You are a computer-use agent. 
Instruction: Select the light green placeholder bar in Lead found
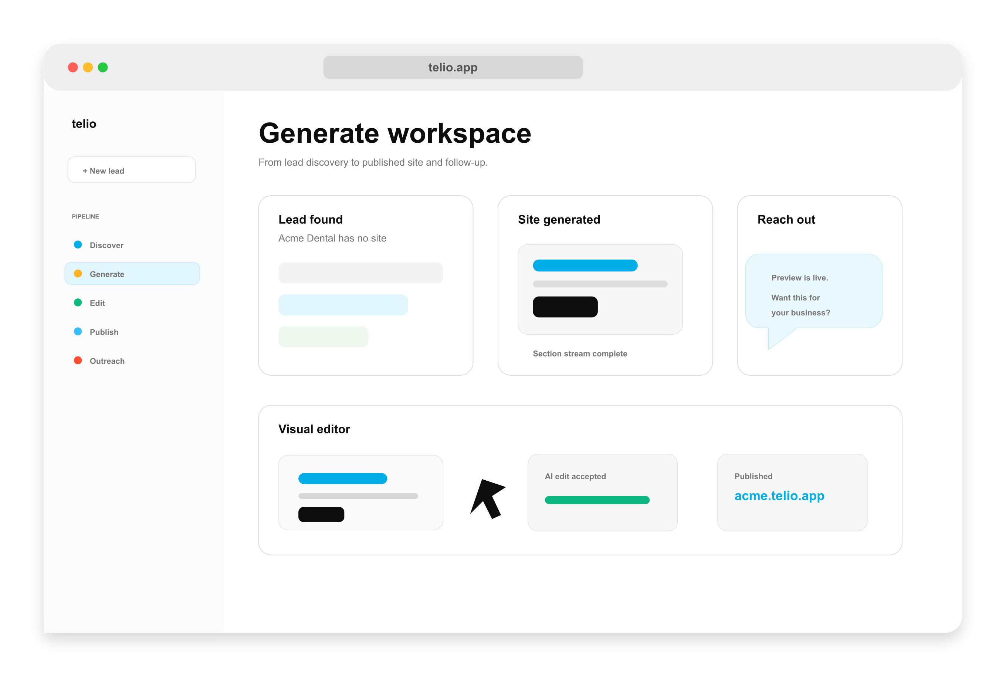(323, 337)
